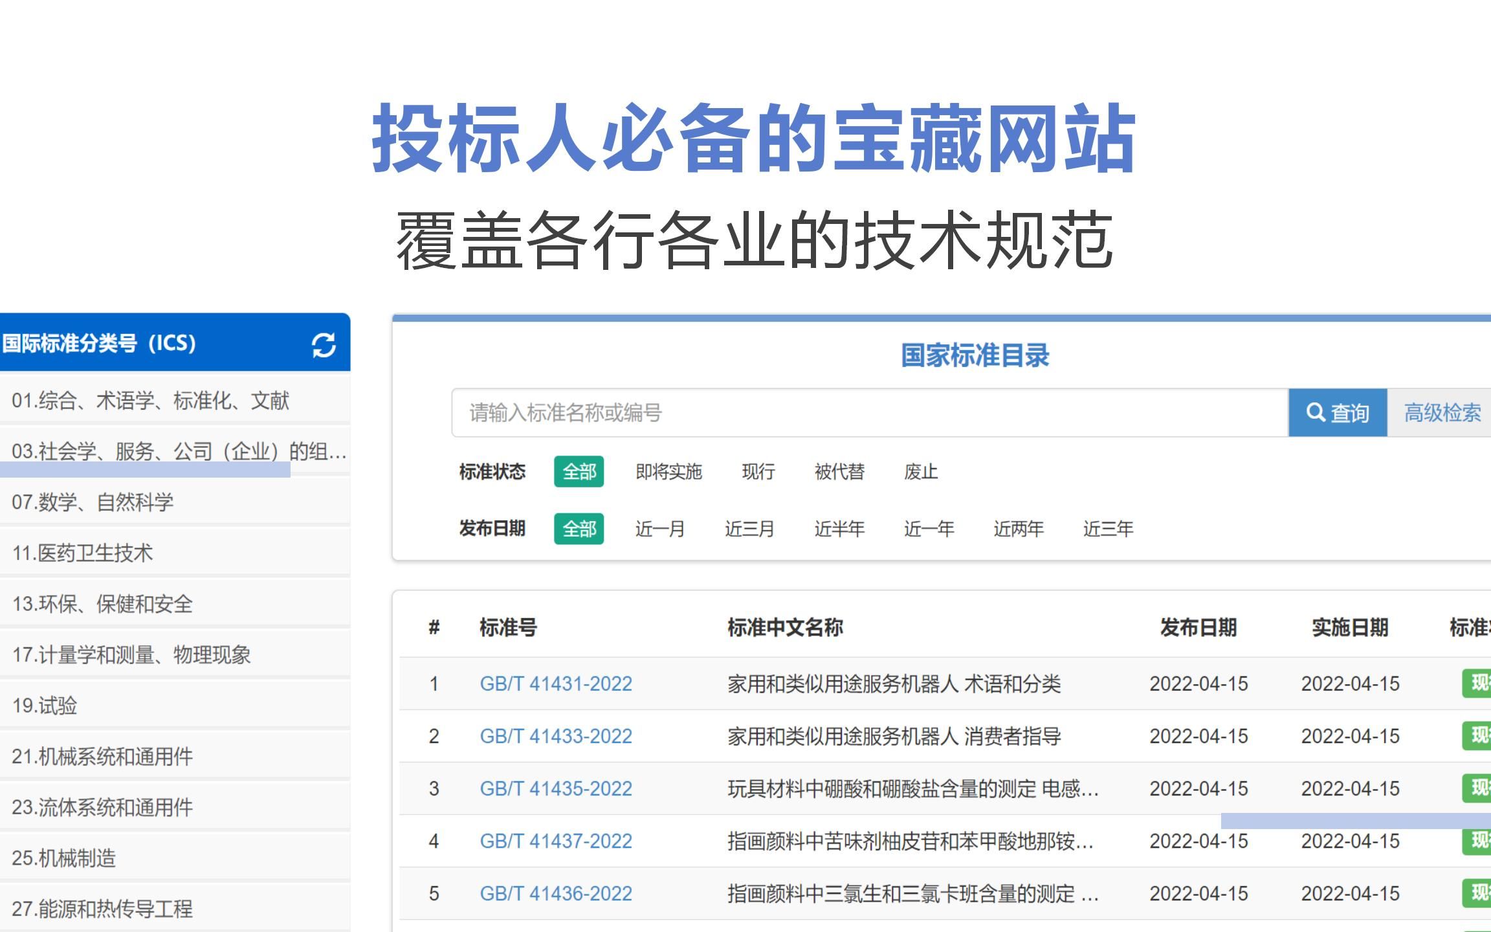Open category 25.机械制造
Viewport: 1491px width, 932px height.
tap(175, 858)
